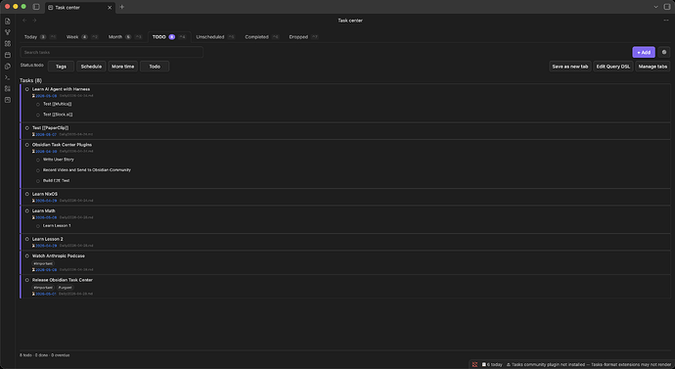This screenshot has width=675, height=369.
Task: Switch to the Today tab
Action: point(40,37)
